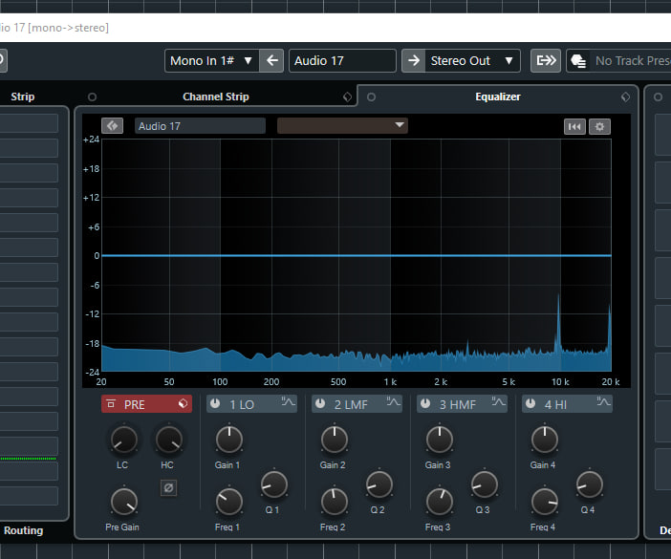Open the band 4 HI filter type selector
Image resolution: width=671 pixels, height=559 pixels.
coord(603,401)
